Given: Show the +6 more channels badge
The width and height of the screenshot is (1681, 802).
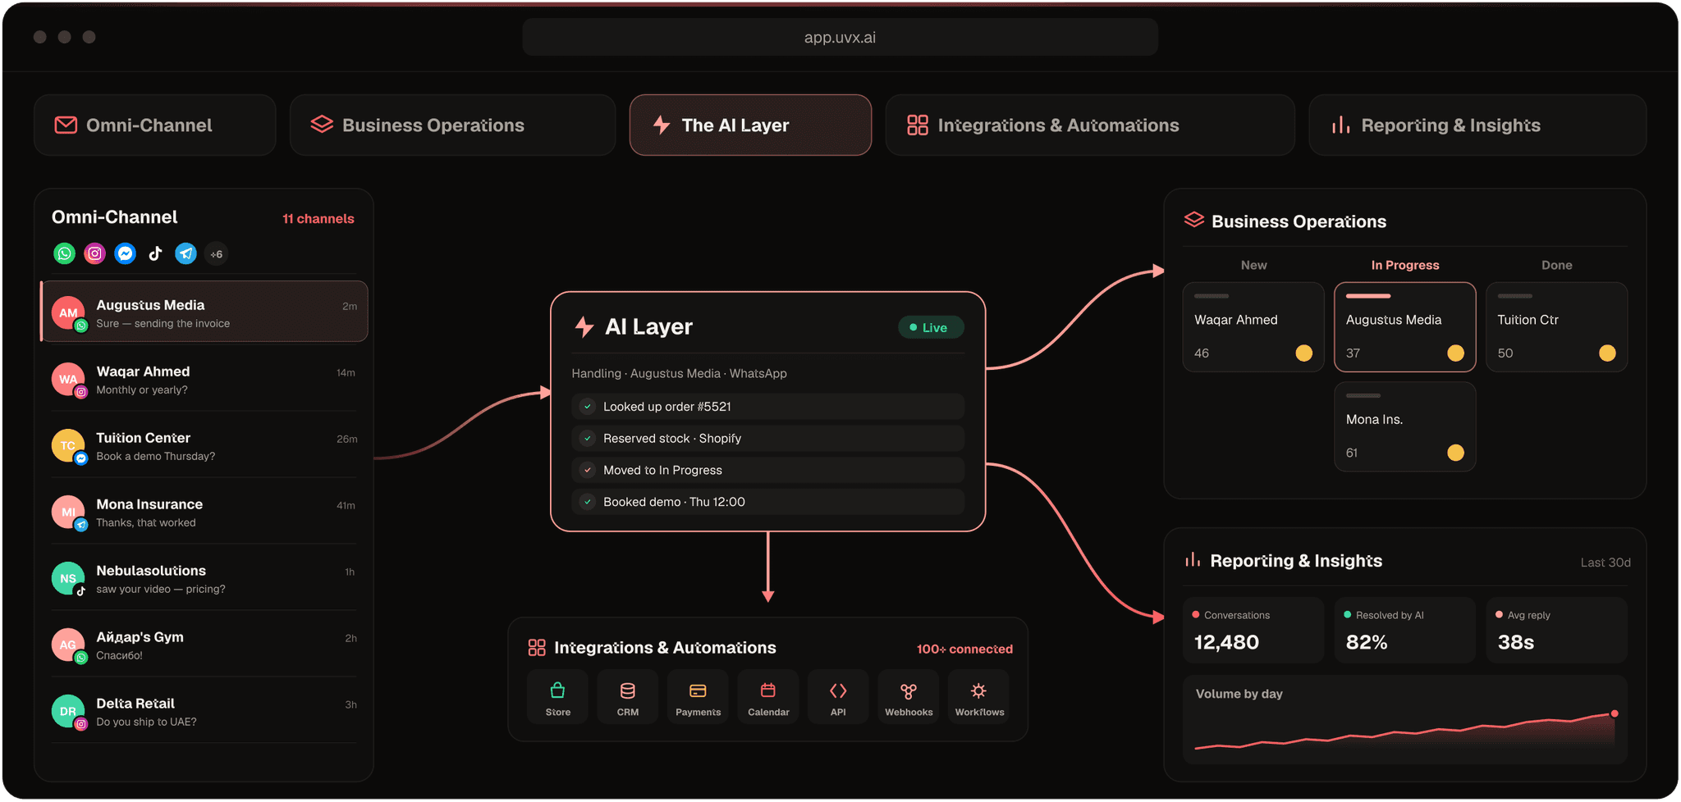Looking at the screenshot, I should pos(217,253).
